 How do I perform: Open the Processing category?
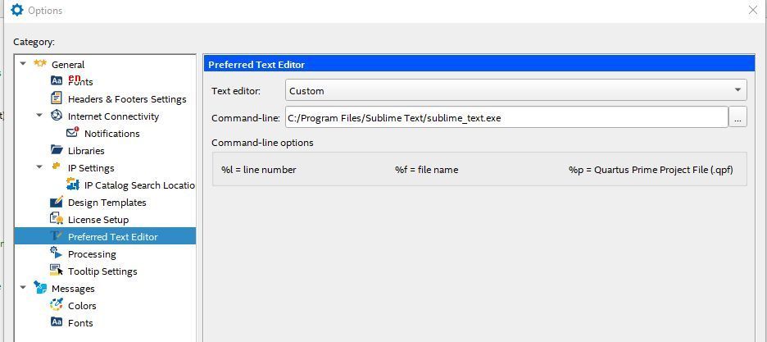[x=92, y=254]
